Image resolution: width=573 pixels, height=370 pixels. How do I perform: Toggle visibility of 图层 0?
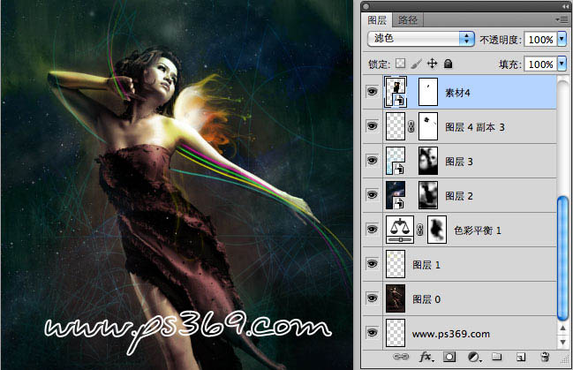pyautogui.click(x=371, y=298)
